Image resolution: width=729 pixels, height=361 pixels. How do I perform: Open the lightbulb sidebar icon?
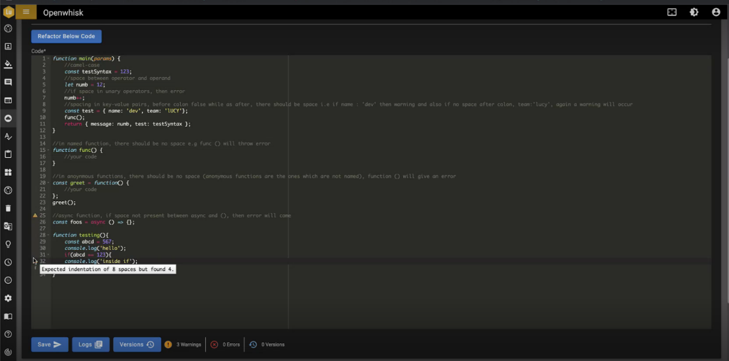[x=8, y=244]
